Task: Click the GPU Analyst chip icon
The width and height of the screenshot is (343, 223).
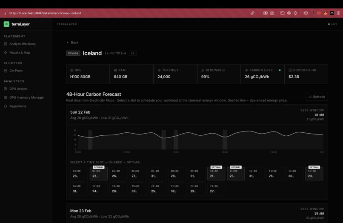Action: (x=6, y=89)
